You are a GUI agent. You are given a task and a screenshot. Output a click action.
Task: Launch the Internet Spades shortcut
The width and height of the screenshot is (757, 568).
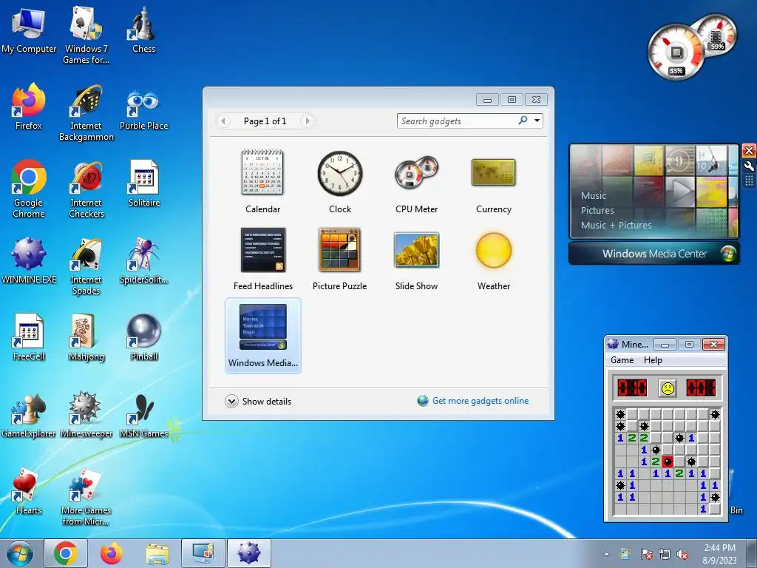click(x=86, y=266)
